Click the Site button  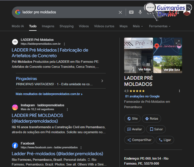(133, 118)
